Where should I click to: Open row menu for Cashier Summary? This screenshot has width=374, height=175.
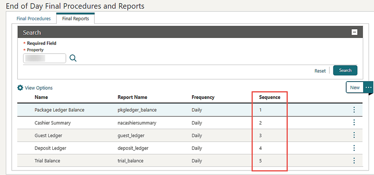[354, 123]
